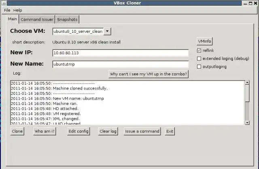259x169 pixels.
Task: Click the VBox Cloner title bar text
Action: pos(127,3)
